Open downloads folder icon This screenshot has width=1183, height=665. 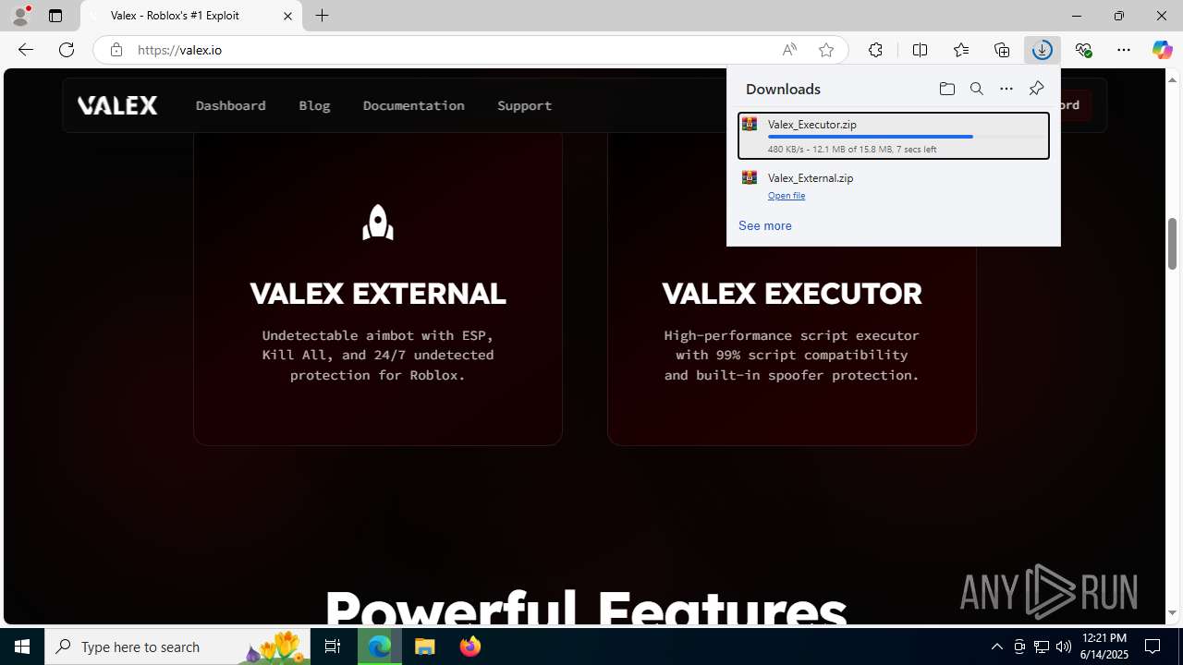[946, 89]
